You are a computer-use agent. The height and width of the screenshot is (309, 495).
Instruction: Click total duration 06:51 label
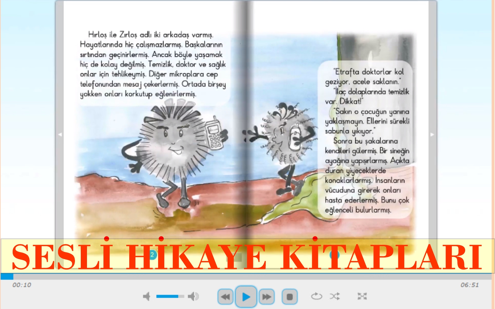470,285
